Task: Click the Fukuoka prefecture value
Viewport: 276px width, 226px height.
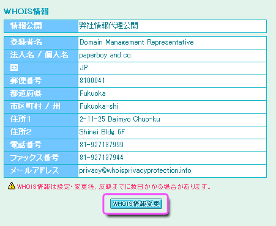Action: tap(92, 93)
